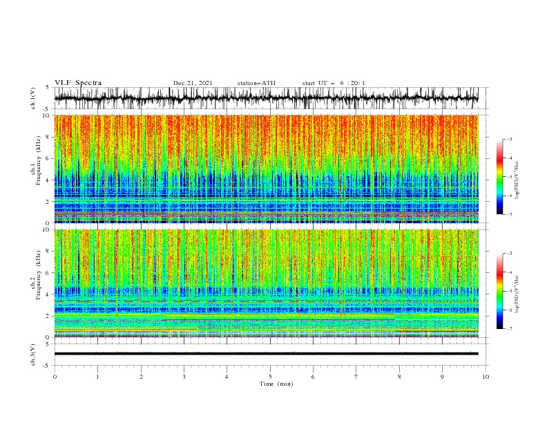Select the date text "Dec. 21, 2021"
Viewport: 547px width, 423px height.
point(193,83)
